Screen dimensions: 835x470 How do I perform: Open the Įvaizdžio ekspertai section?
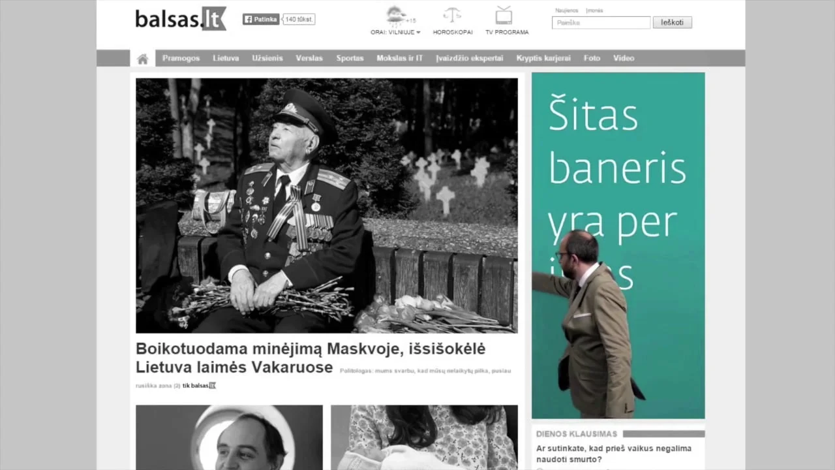click(470, 58)
